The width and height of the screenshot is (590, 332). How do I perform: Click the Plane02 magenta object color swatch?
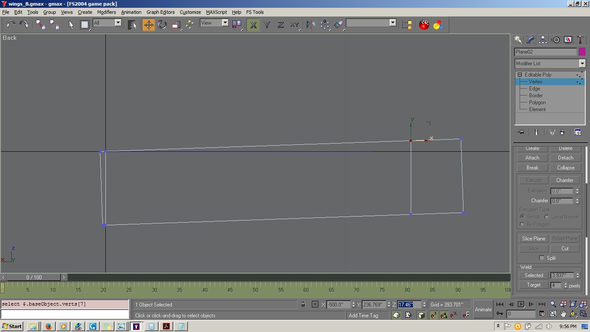tap(582, 52)
